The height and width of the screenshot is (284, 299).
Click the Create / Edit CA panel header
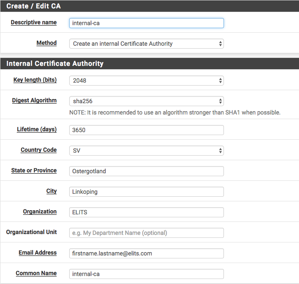click(34, 6)
